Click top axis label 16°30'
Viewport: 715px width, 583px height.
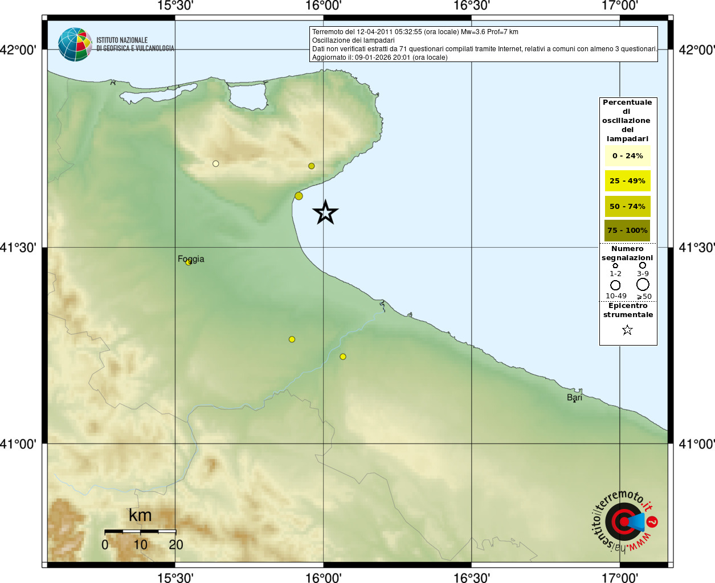(471, 6)
